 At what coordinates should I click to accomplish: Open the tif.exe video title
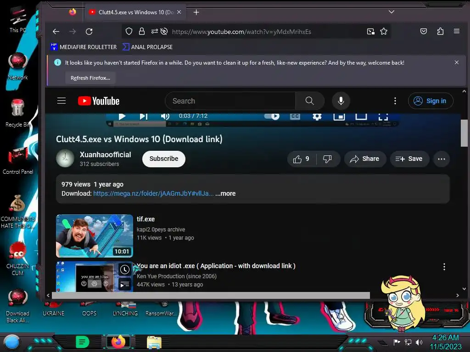tap(145, 219)
